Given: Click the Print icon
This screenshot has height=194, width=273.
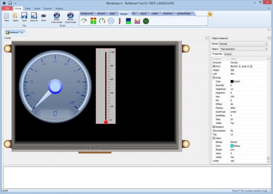Looking at the screenshot, I should 44,16.
